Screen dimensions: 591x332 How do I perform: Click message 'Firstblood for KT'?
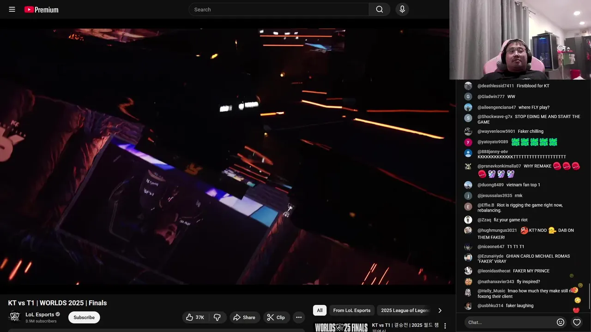click(533, 86)
